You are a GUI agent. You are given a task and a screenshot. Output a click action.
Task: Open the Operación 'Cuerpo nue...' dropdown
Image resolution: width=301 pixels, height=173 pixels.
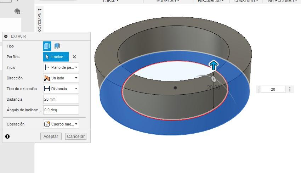[61, 124]
